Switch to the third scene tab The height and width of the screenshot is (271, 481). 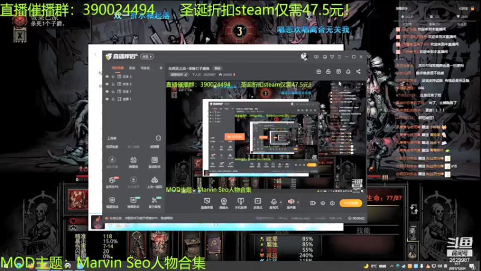tap(145, 68)
